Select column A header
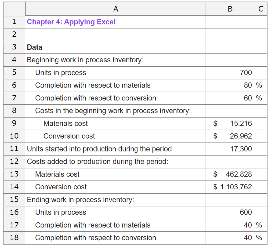 pyautogui.click(x=115, y=9)
